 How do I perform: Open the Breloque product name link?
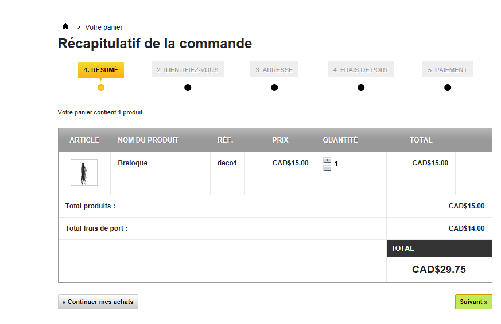(133, 163)
